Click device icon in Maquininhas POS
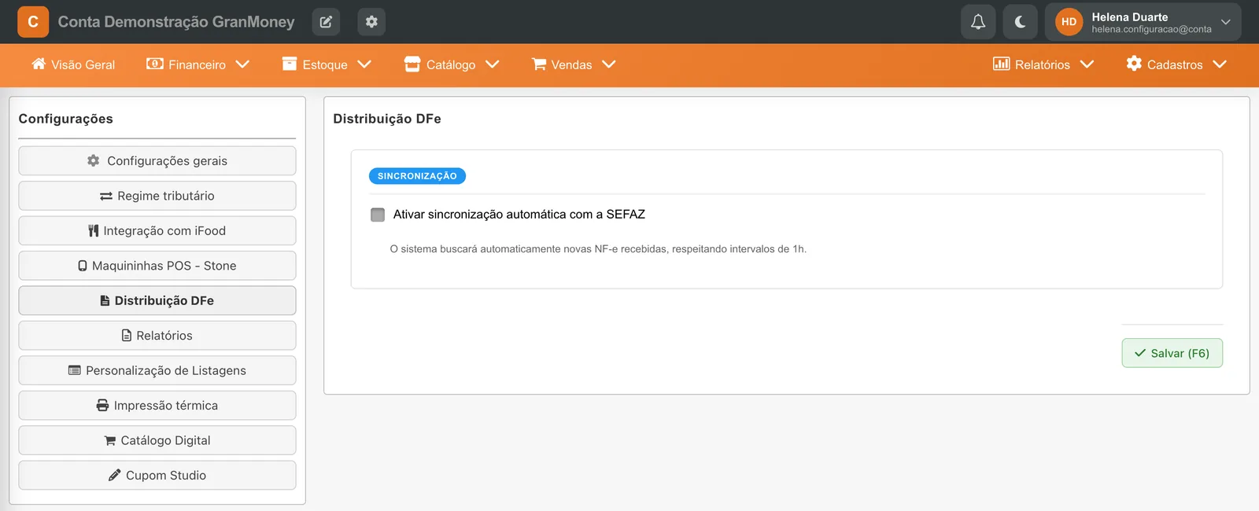 tap(83, 266)
